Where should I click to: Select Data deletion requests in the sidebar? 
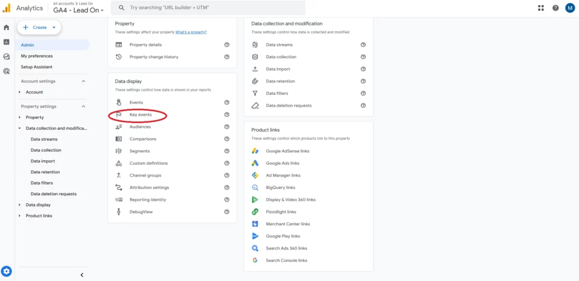coord(54,194)
